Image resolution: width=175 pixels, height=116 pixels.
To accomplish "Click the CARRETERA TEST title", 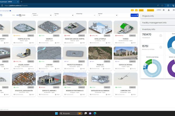I will 125,90.
